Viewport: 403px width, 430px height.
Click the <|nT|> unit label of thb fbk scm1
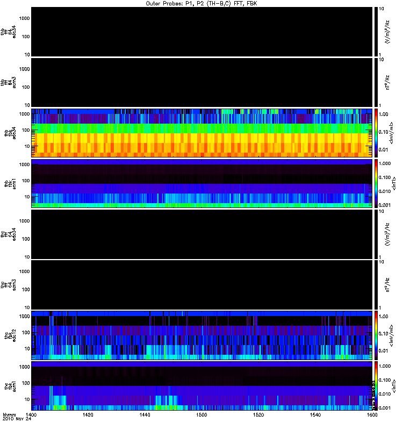tap(394, 184)
